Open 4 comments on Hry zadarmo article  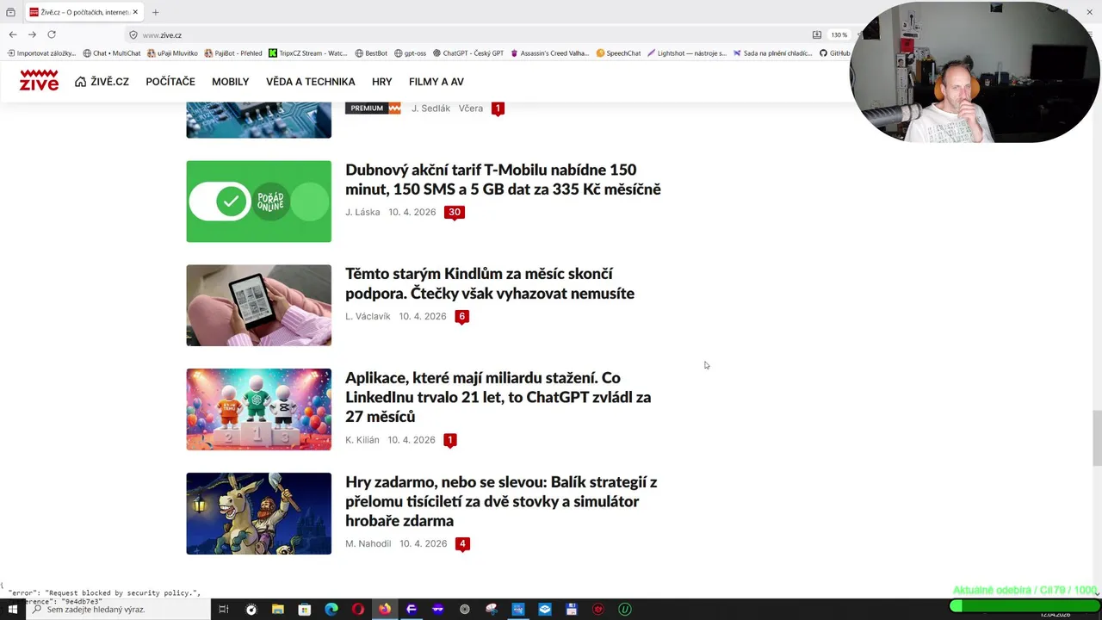[x=462, y=544]
